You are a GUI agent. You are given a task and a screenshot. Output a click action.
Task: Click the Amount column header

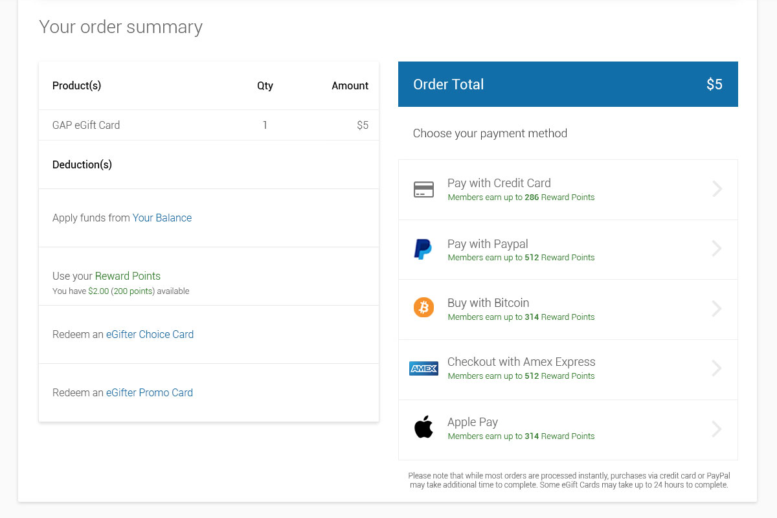tap(350, 85)
